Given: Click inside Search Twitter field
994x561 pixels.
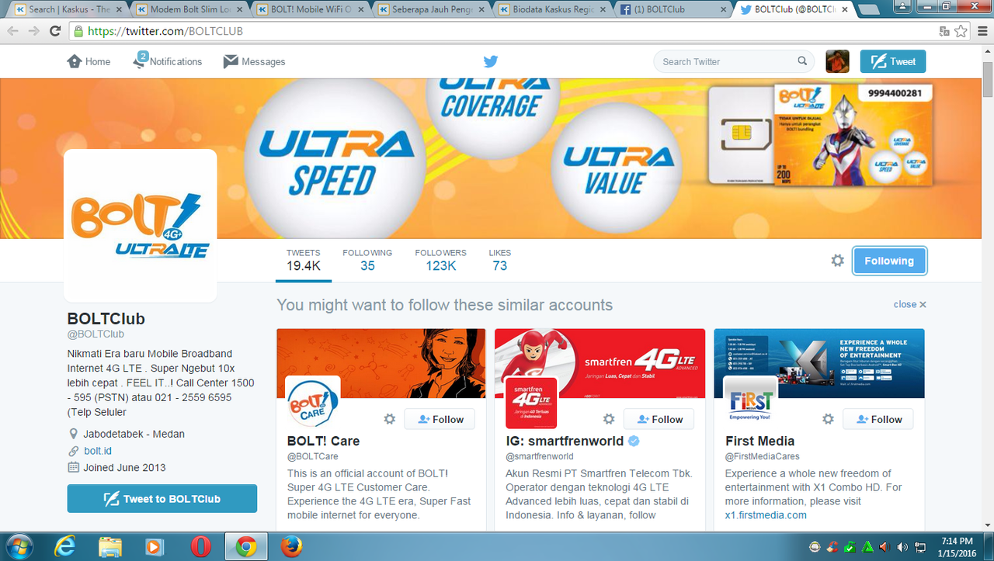Looking at the screenshot, I should [726, 61].
